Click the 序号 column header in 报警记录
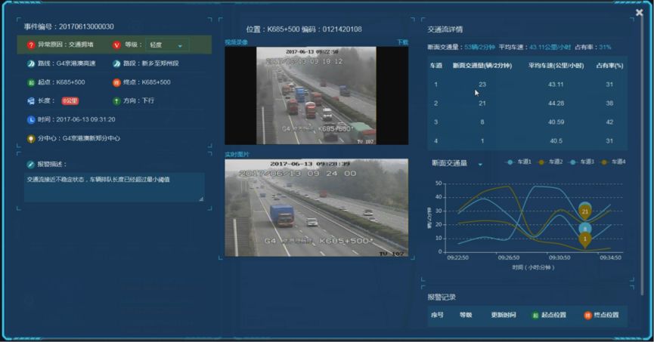The height and width of the screenshot is (342, 654). pyautogui.click(x=437, y=316)
